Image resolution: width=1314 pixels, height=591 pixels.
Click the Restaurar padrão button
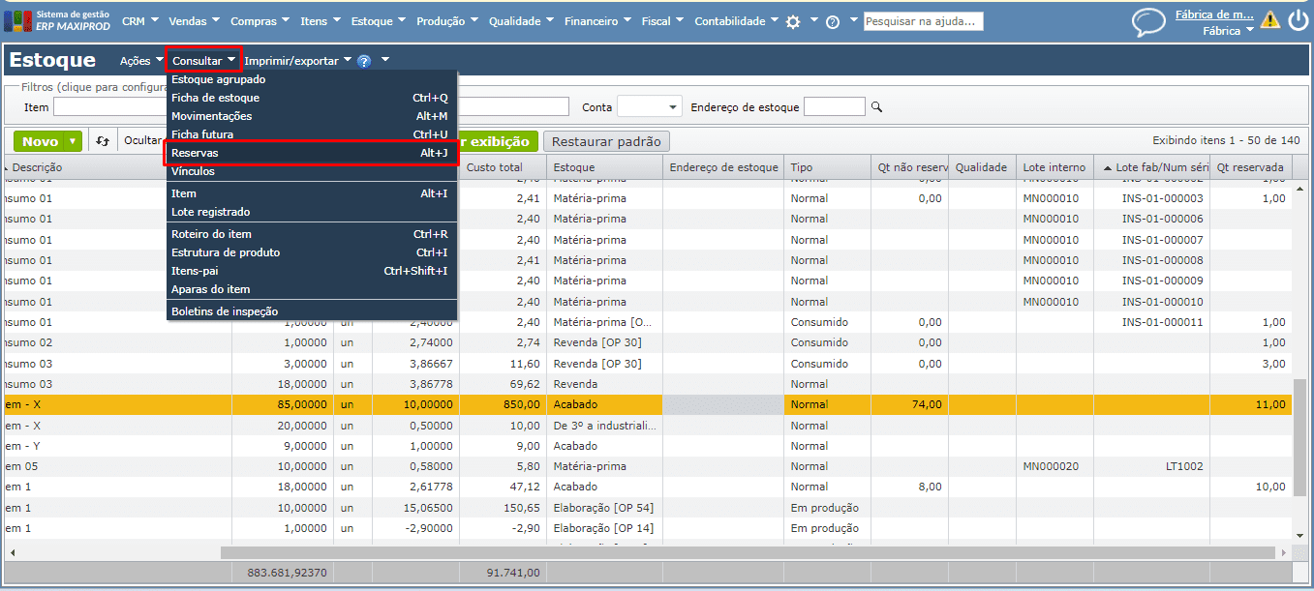[606, 141]
